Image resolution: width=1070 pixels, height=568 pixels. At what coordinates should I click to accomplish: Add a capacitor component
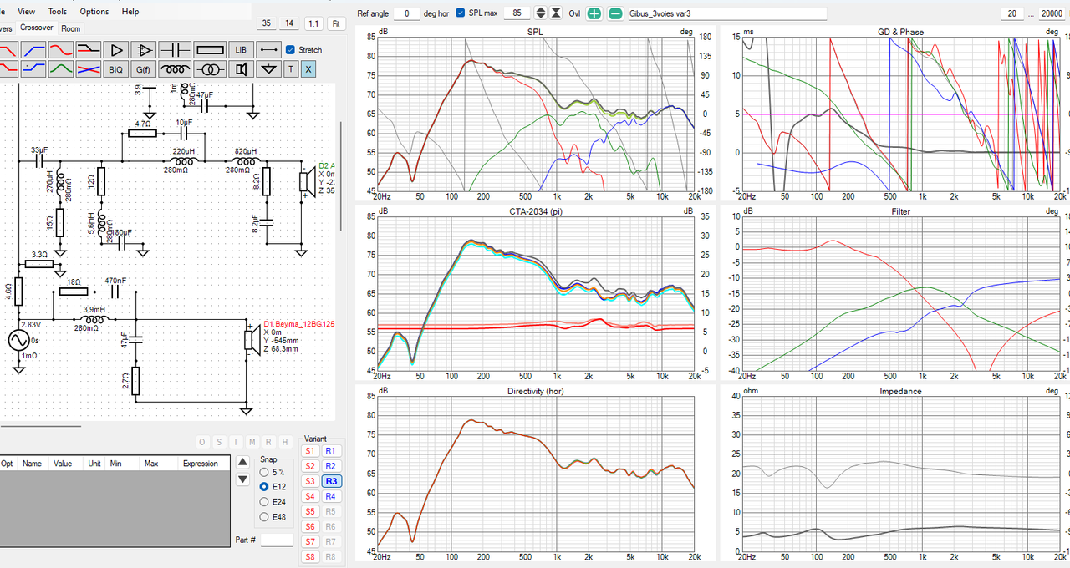[175, 50]
